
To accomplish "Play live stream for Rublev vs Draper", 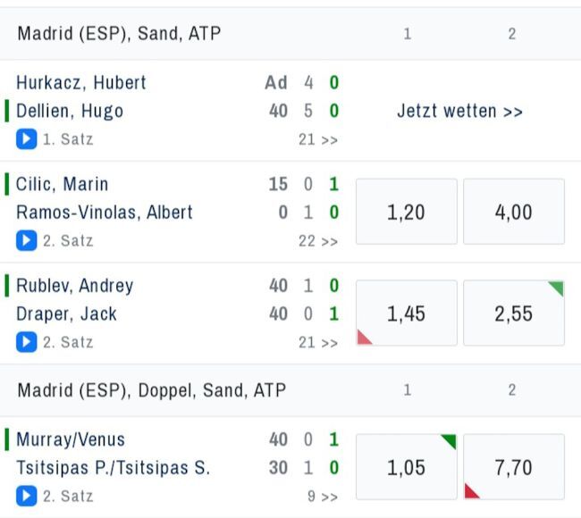I will click(x=26, y=342).
